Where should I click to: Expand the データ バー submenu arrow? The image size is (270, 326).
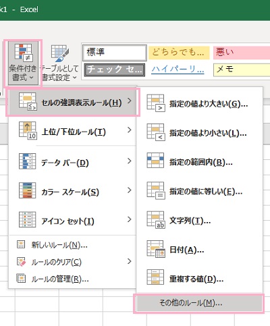tap(129, 161)
